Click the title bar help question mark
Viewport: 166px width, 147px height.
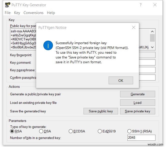[x=141, y=5]
